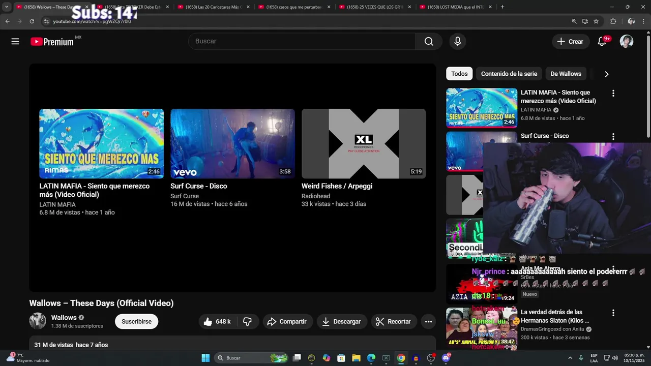The image size is (651, 366).
Task: Click the Chrome address bar URL
Action: click(x=92, y=21)
